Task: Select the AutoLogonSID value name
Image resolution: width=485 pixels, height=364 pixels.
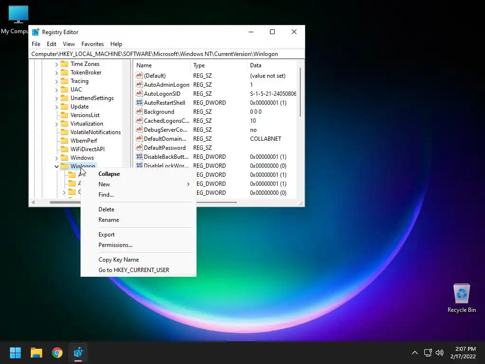Action: tap(162, 93)
